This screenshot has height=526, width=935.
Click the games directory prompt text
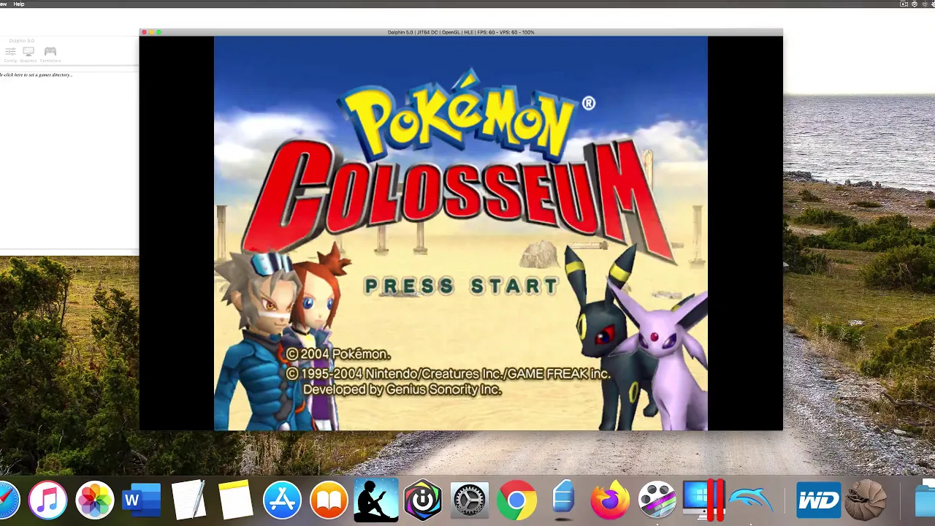pos(37,75)
